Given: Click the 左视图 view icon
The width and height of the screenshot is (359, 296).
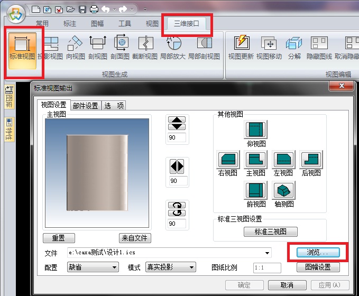Looking at the screenshot, I should point(284,160).
